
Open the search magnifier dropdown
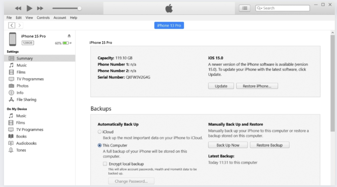tap(260, 8)
